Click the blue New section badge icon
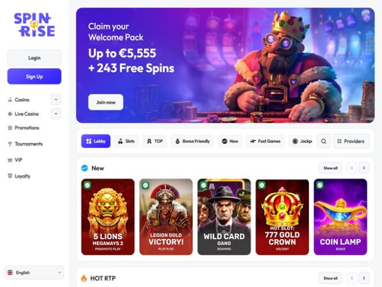The height and width of the screenshot is (287, 382). tap(85, 168)
